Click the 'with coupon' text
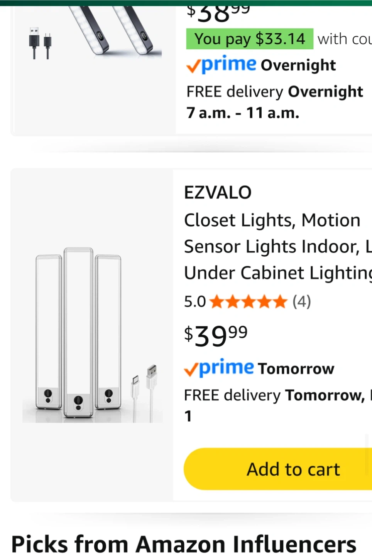372x555 pixels. point(344,39)
